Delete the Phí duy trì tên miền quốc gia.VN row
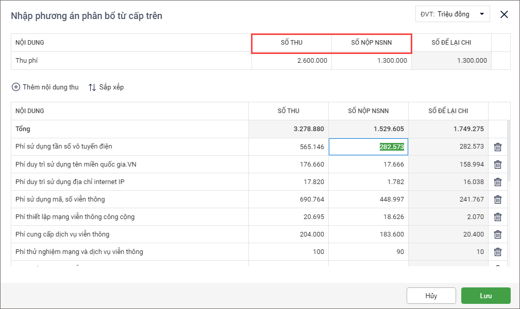The width and height of the screenshot is (520, 309). point(498,165)
